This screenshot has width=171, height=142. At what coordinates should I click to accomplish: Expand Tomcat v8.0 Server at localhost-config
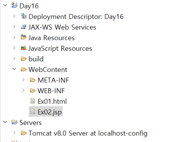point(14,133)
